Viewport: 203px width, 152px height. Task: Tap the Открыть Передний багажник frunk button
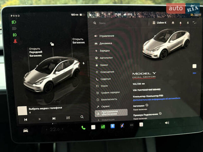tap(36, 52)
